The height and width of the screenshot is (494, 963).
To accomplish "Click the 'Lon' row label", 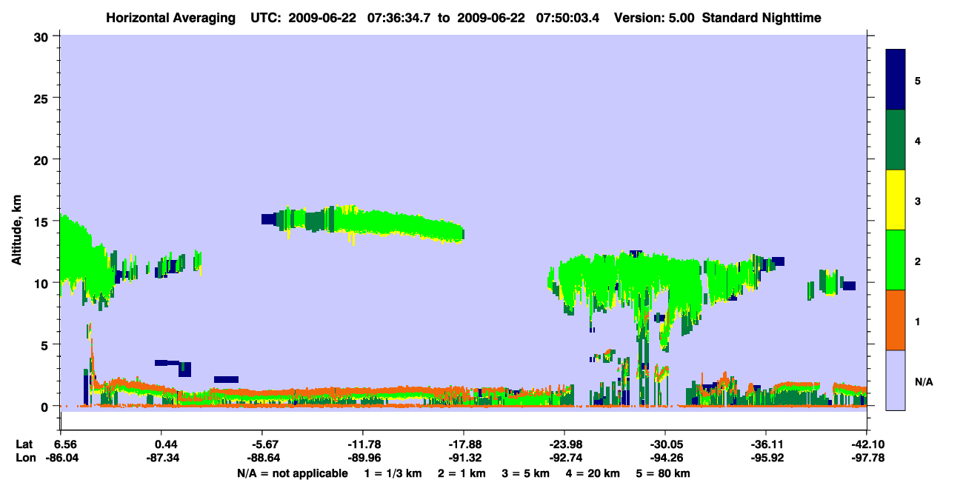I will pyautogui.click(x=24, y=458).
